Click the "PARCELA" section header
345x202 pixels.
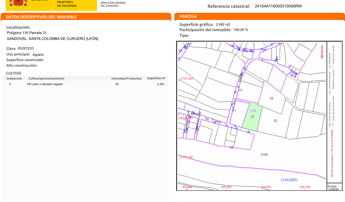(x=188, y=17)
